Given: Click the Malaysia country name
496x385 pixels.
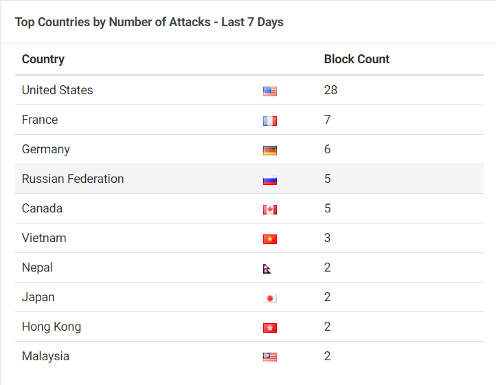Looking at the screenshot, I should click(45, 356).
